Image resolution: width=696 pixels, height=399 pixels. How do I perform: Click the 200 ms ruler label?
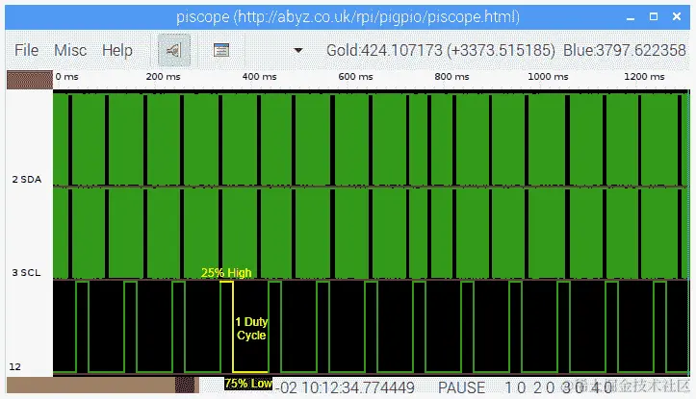(x=163, y=77)
